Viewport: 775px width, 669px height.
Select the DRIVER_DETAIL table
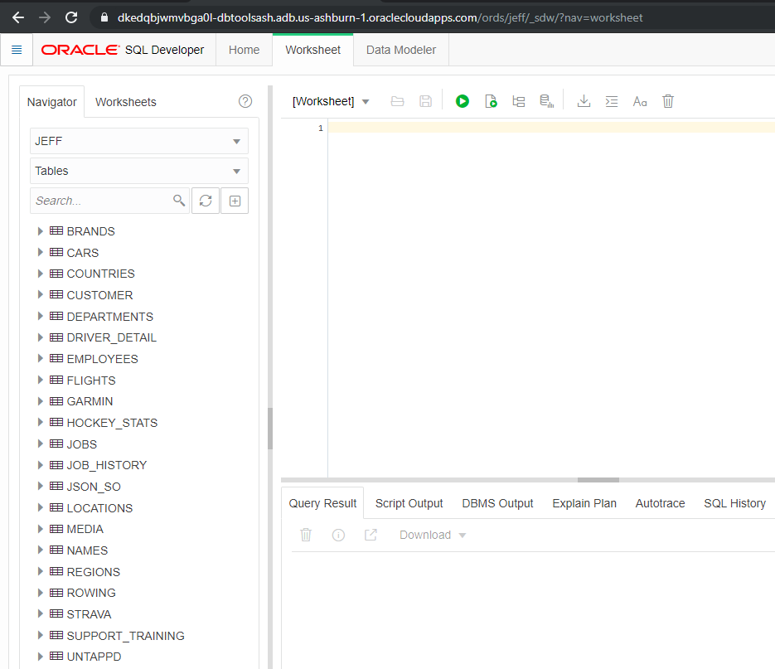click(111, 337)
